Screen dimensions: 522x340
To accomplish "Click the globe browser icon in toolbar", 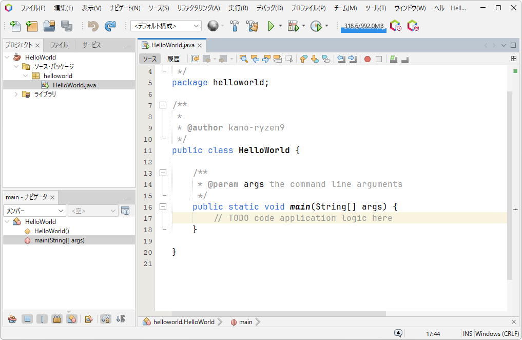I will 213,26.
